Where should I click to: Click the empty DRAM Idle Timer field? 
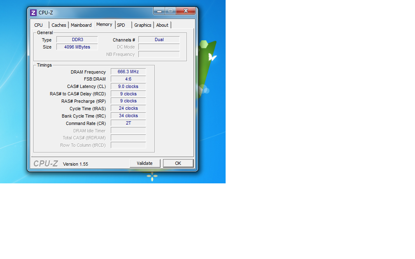[128, 131]
